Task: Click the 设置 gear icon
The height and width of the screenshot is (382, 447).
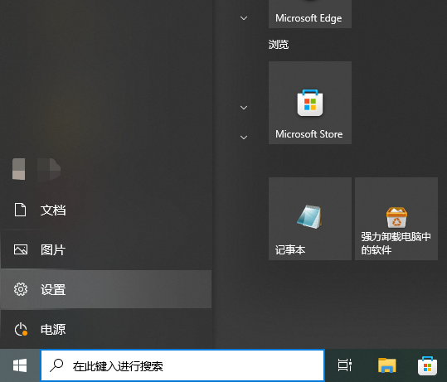Action: (x=21, y=289)
